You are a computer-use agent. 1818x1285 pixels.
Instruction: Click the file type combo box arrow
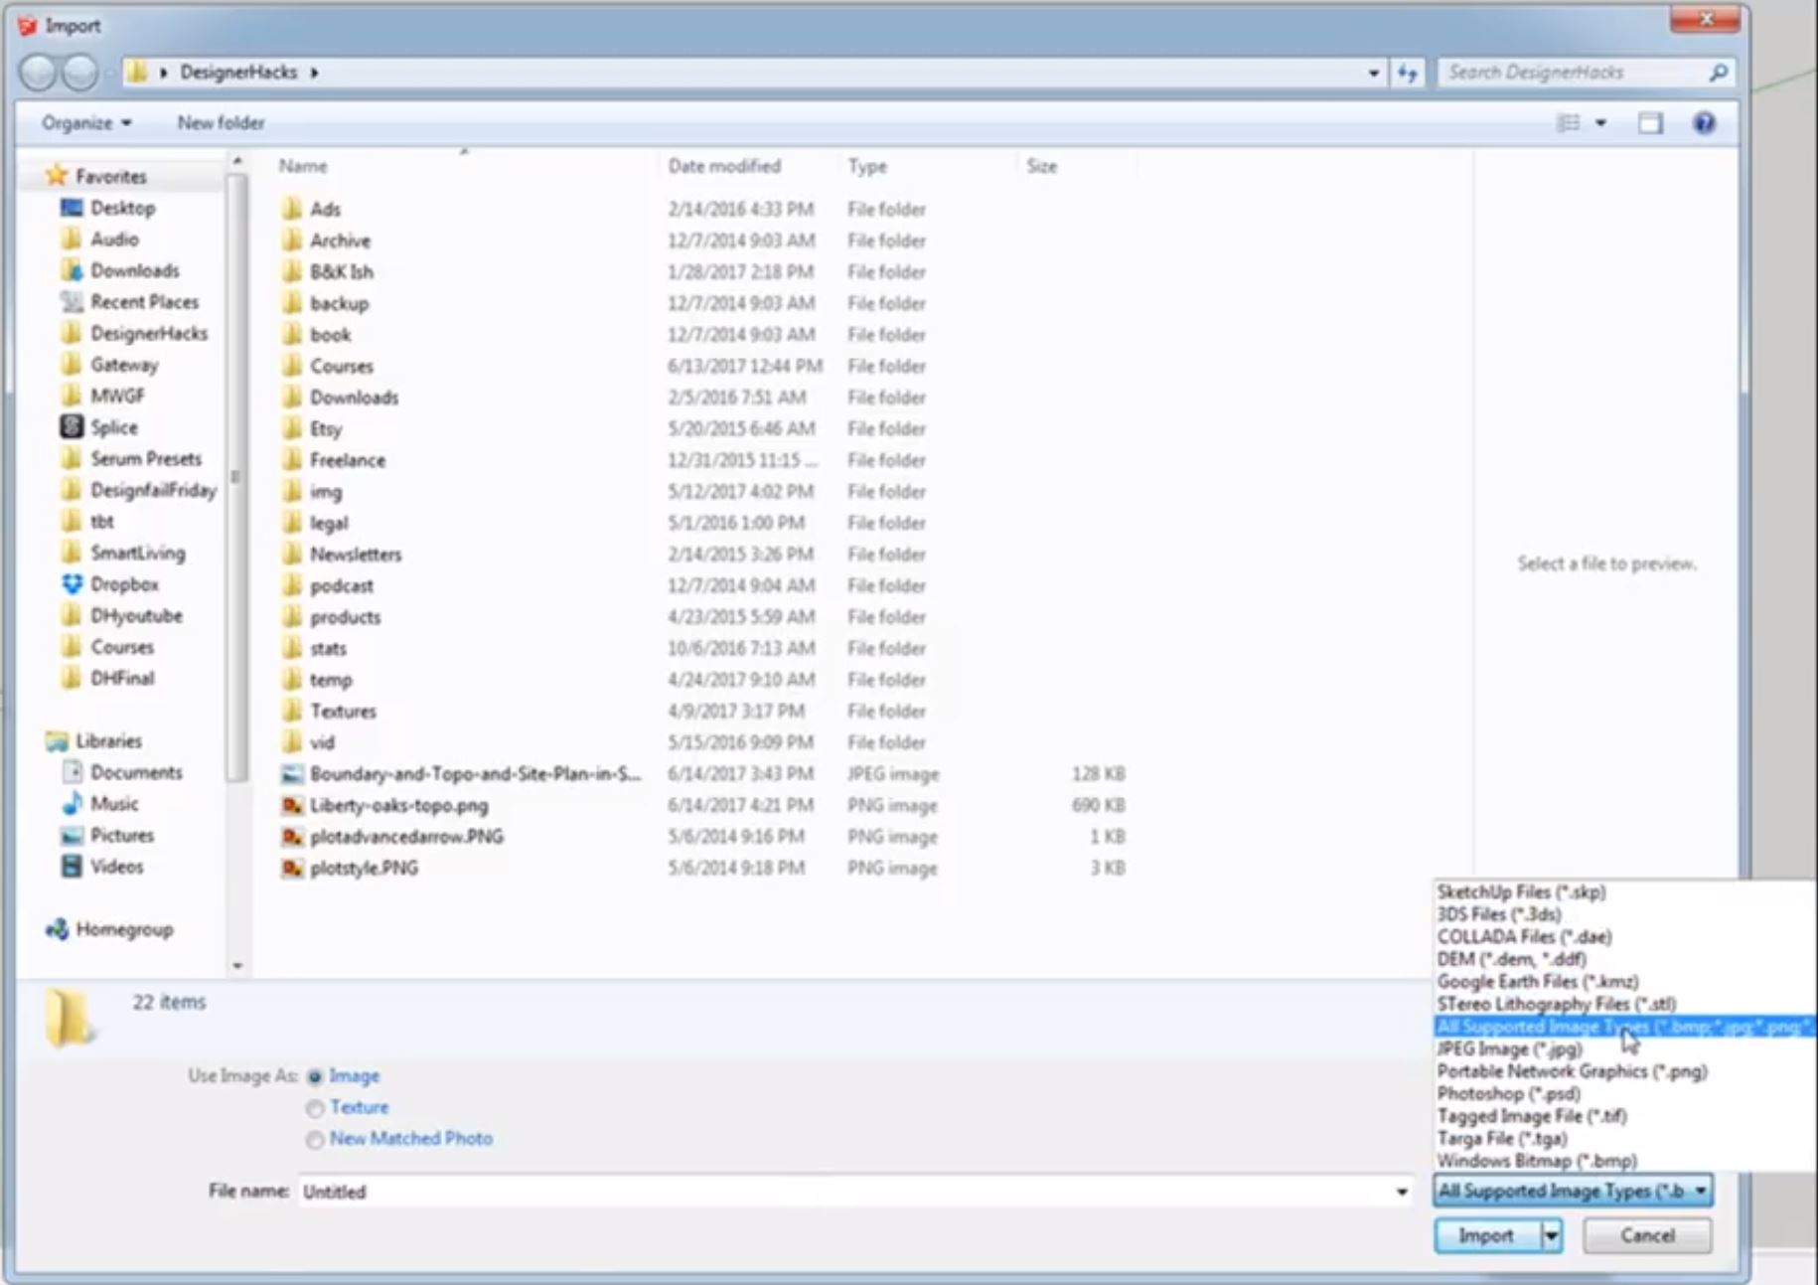(1701, 1191)
